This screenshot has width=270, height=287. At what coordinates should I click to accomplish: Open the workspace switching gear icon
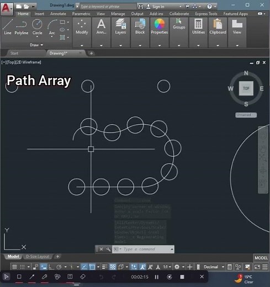(177, 267)
